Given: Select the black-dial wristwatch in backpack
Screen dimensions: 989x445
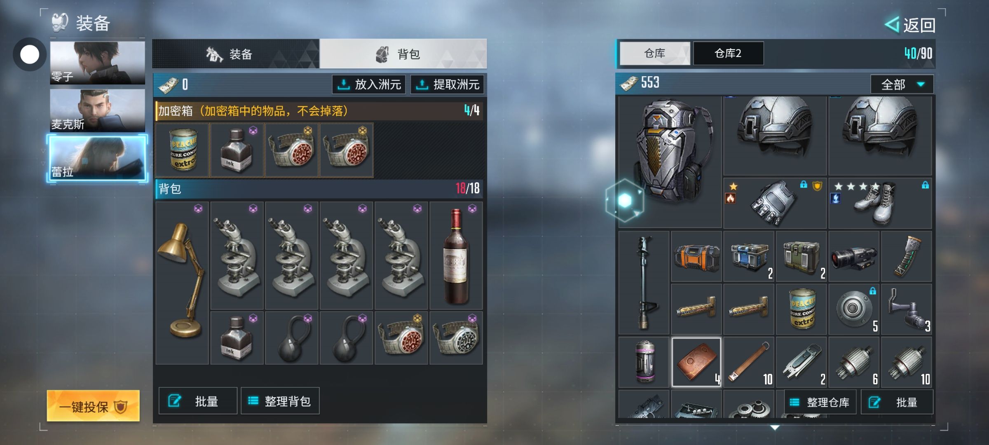Looking at the screenshot, I should pyautogui.click(x=456, y=338).
